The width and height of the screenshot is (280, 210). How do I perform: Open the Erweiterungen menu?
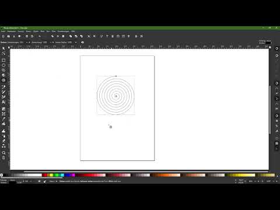coord(64,32)
